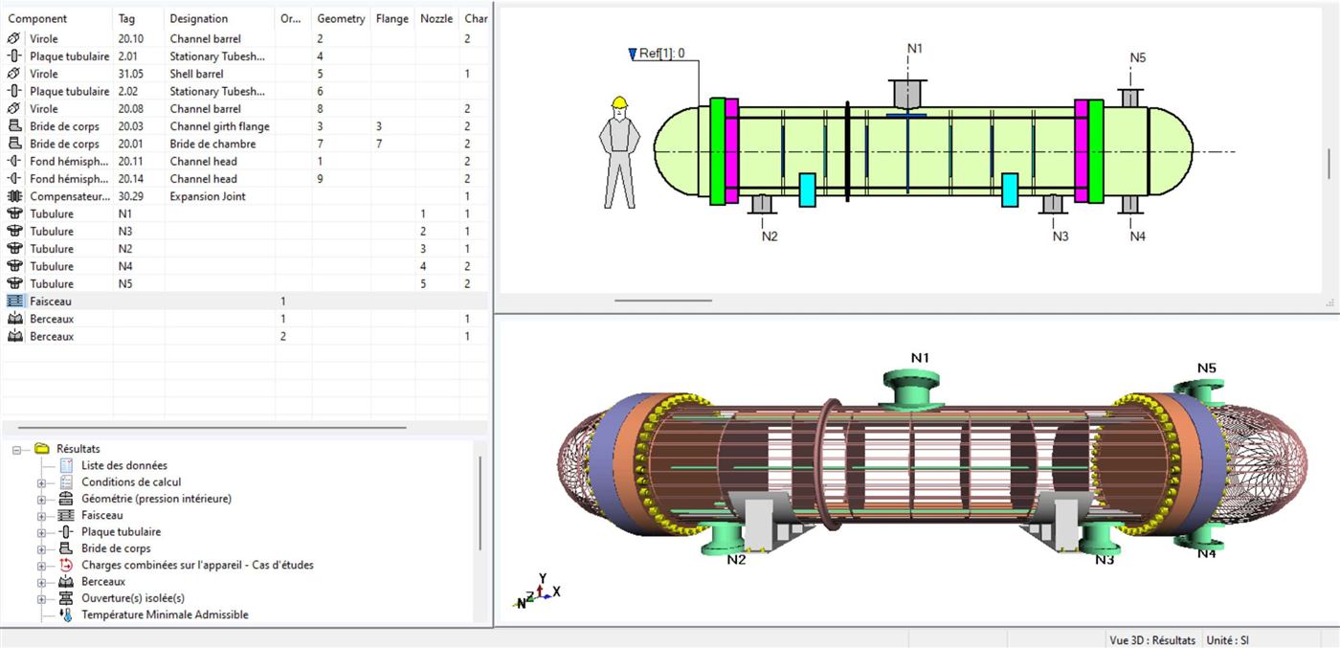This screenshot has height=648, width=1340.
Task: Select the Berceaux label in the results tree
Action: click(103, 581)
